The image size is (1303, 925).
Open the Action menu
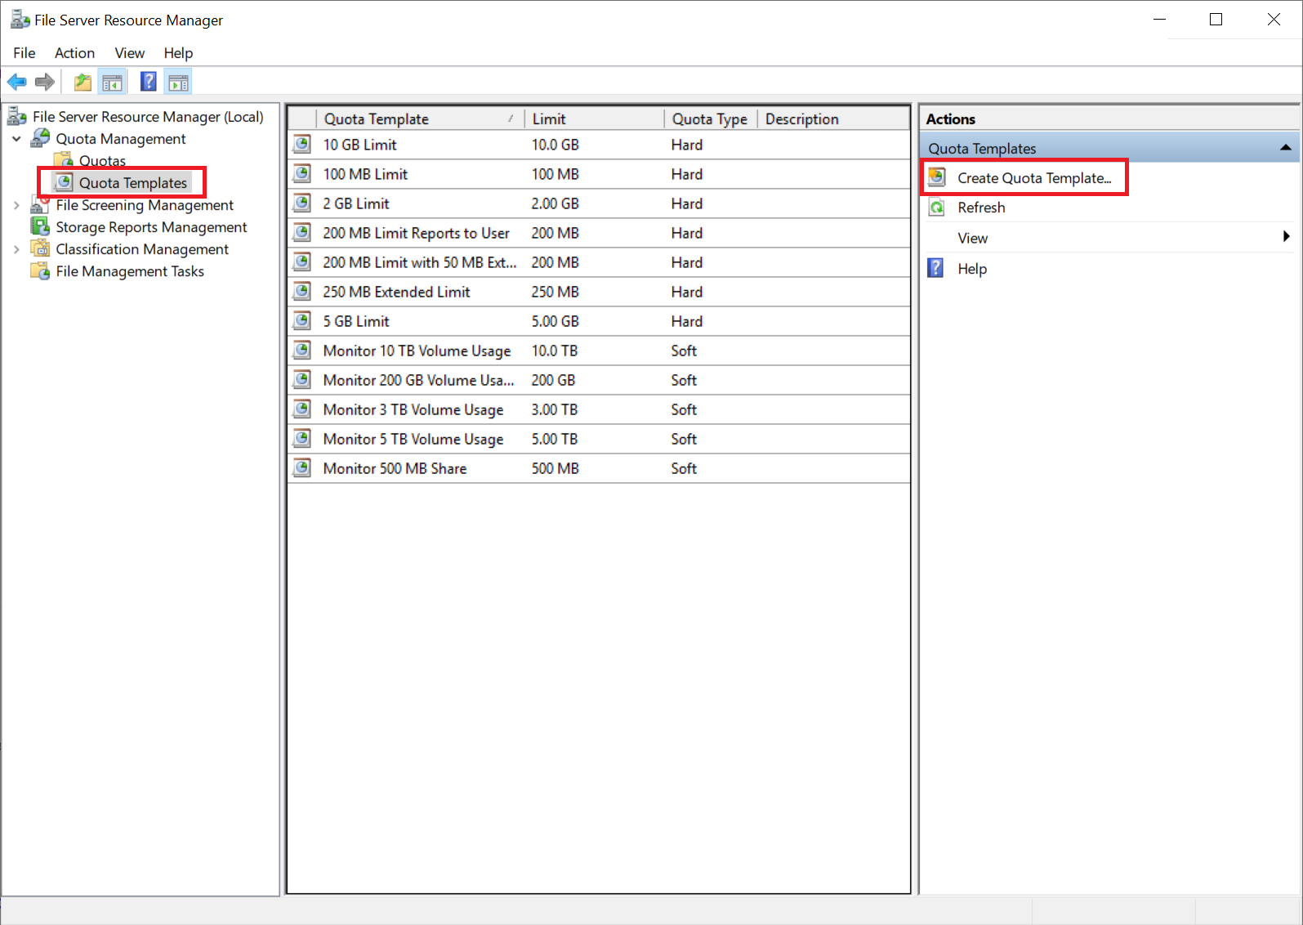74,53
